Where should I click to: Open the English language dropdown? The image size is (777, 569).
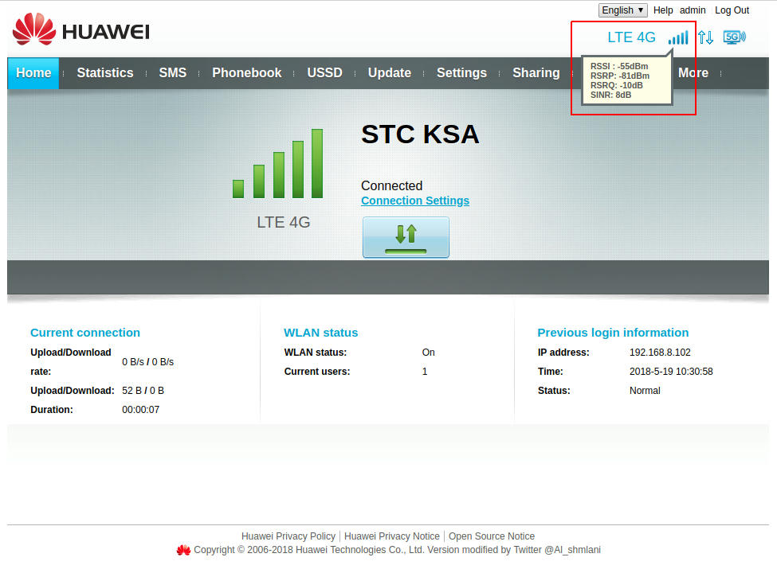pyautogui.click(x=623, y=10)
